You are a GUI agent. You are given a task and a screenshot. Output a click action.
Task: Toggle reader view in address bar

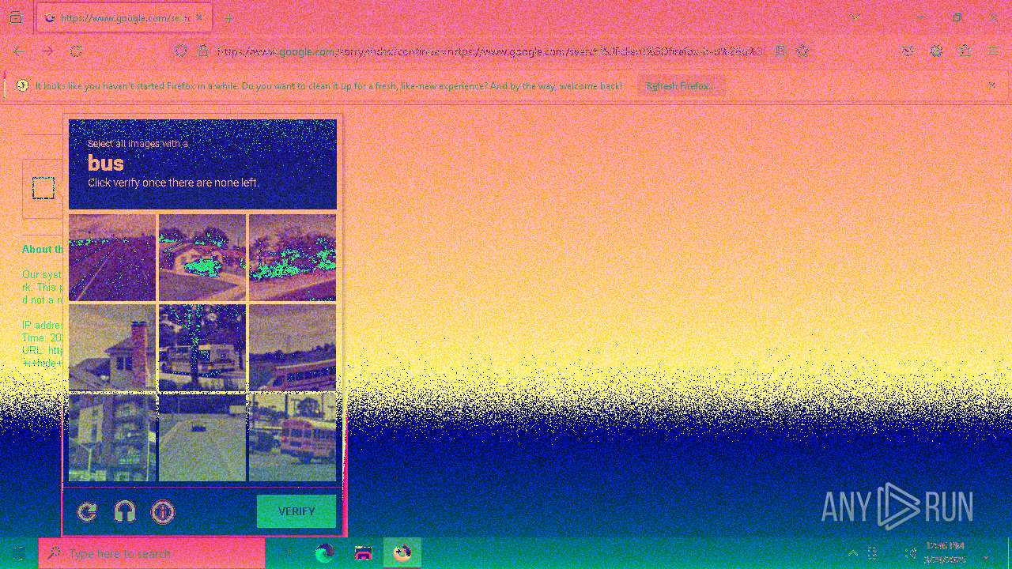click(780, 51)
